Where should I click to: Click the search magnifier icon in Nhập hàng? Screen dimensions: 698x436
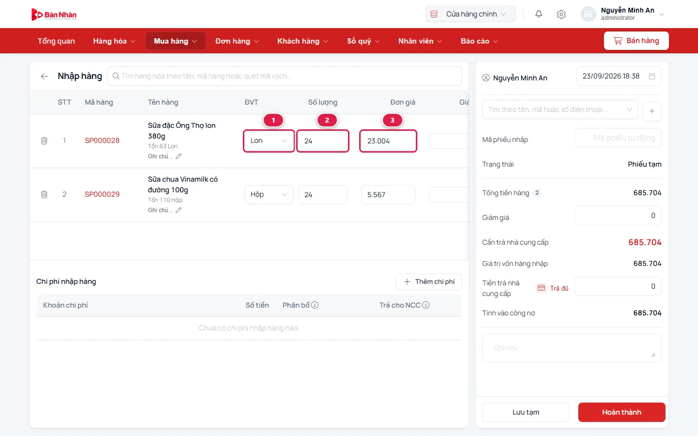[x=116, y=76]
